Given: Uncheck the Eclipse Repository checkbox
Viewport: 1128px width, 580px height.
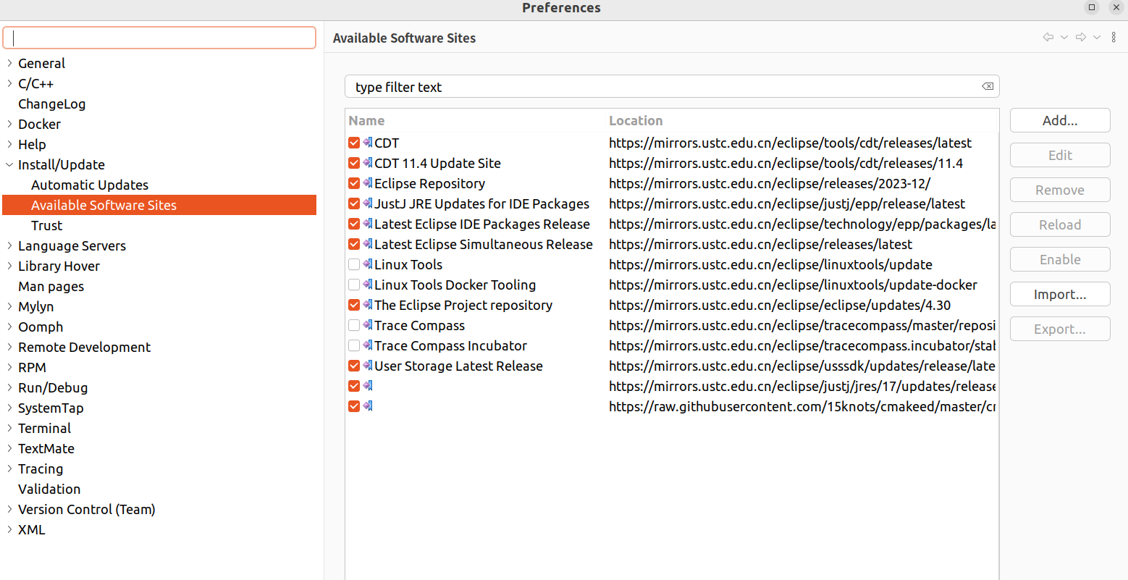Looking at the screenshot, I should [x=354, y=183].
